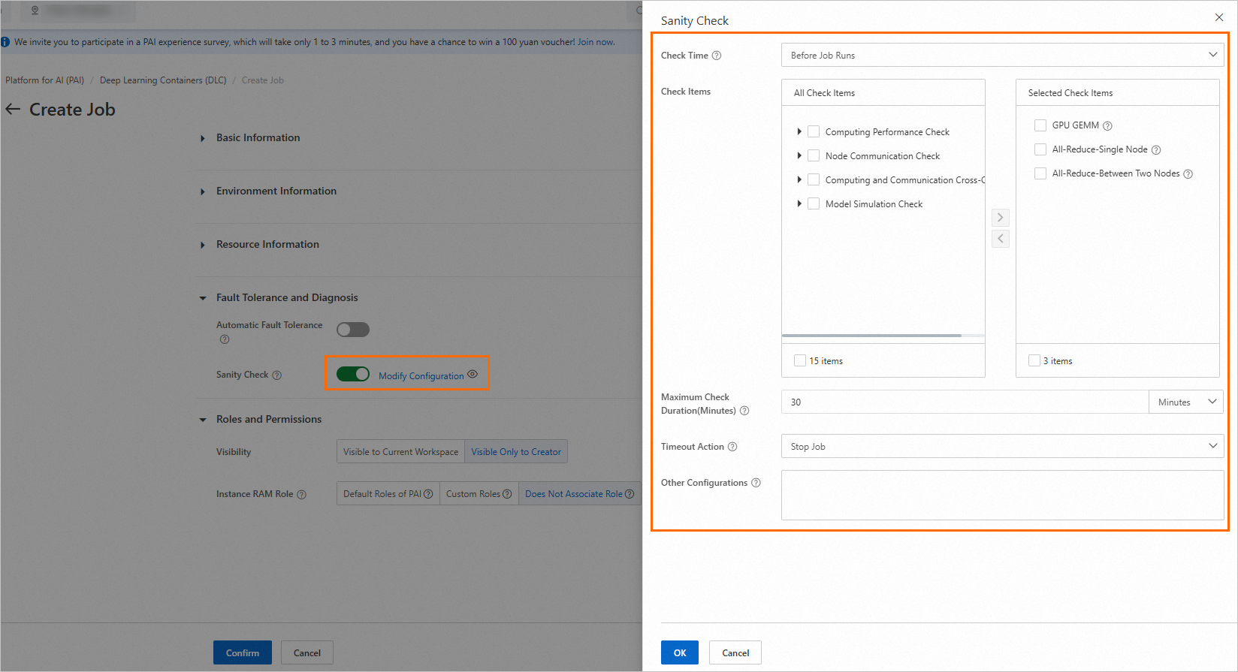
Task: Open the Modify Configuration link
Action: [x=421, y=376]
